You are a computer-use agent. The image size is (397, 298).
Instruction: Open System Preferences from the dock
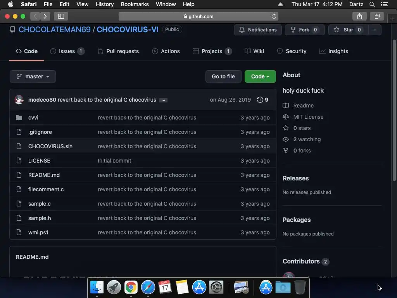216,288
